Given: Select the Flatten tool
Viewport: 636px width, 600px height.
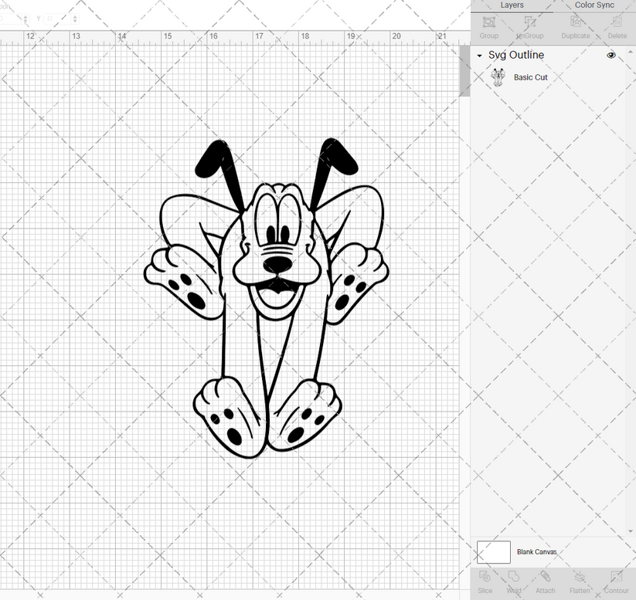Looking at the screenshot, I should [x=580, y=583].
